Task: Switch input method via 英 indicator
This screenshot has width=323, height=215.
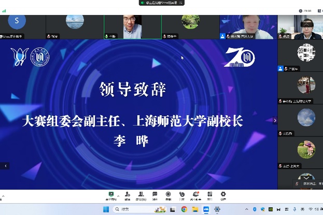Action: pyautogui.click(x=302, y=209)
